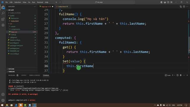Image resolution: width=190 pixels, height=107 pixels.
Task: Open the Accounts menu in the activity bar
Action: click(x=3, y=95)
